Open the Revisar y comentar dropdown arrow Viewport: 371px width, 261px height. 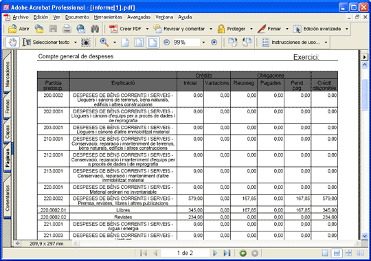click(211, 29)
